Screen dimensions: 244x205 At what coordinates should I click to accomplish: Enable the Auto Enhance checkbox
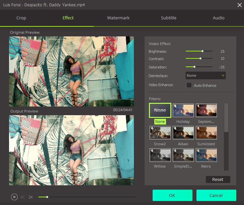[189, 85]
